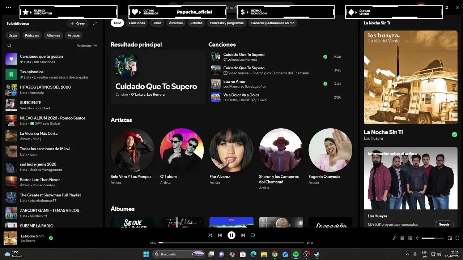Filter library by Álbumes chip
This screenshot has width=463, height=260.
53,35
